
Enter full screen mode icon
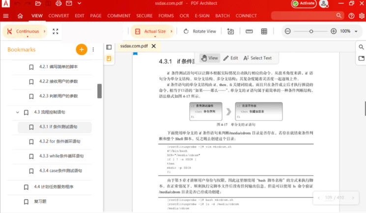click(x=56, y=31)
